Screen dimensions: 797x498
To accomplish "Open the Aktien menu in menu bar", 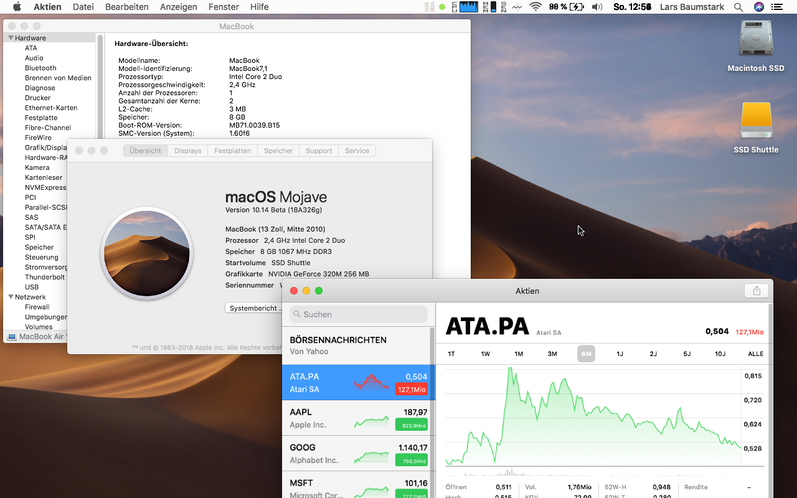I will (x=47, y=7).
